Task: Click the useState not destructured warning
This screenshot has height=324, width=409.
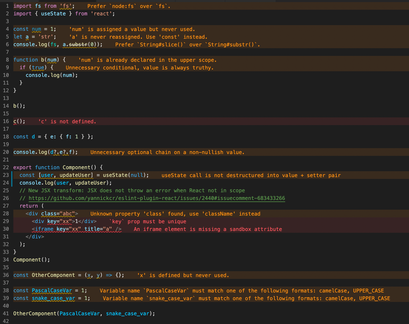Action: [x=251, y=175]
